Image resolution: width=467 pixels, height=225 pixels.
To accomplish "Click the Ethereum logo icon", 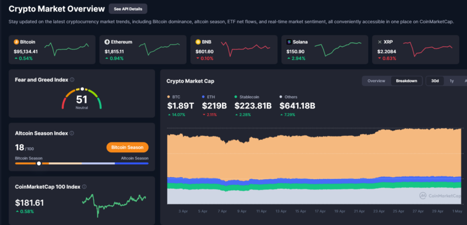I will tap(107, 42).
